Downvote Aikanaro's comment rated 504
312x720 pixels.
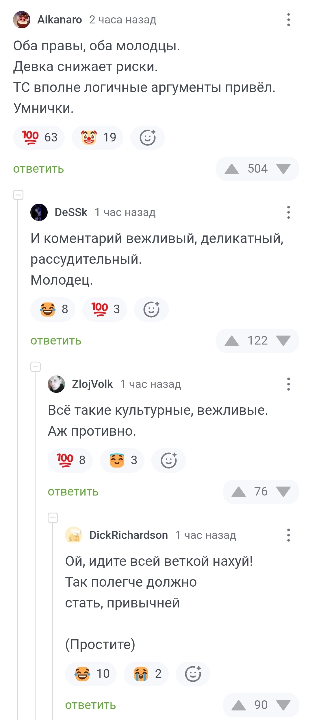283,169
